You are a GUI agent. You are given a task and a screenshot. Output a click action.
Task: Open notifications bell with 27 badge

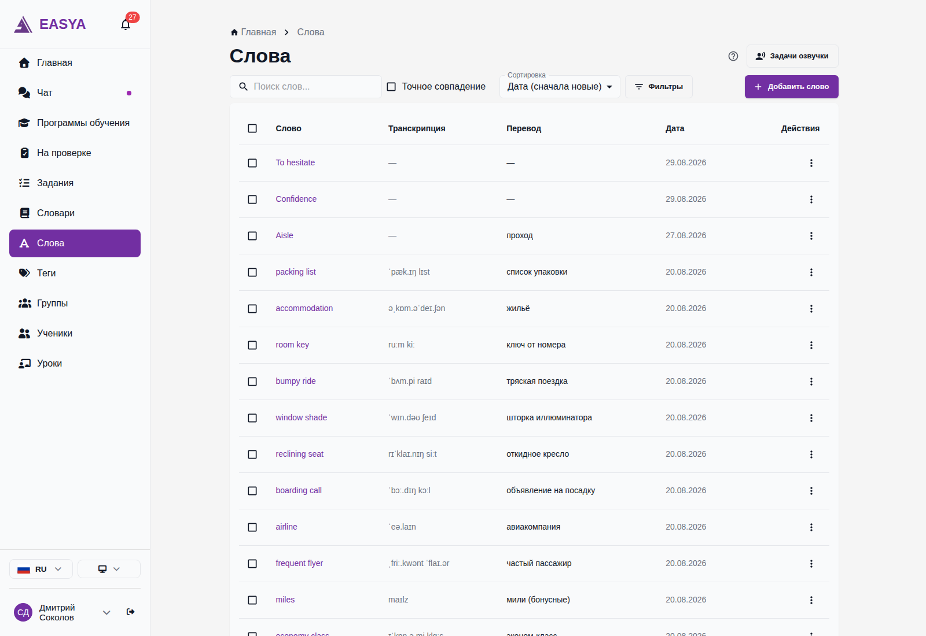pos(126,24)
